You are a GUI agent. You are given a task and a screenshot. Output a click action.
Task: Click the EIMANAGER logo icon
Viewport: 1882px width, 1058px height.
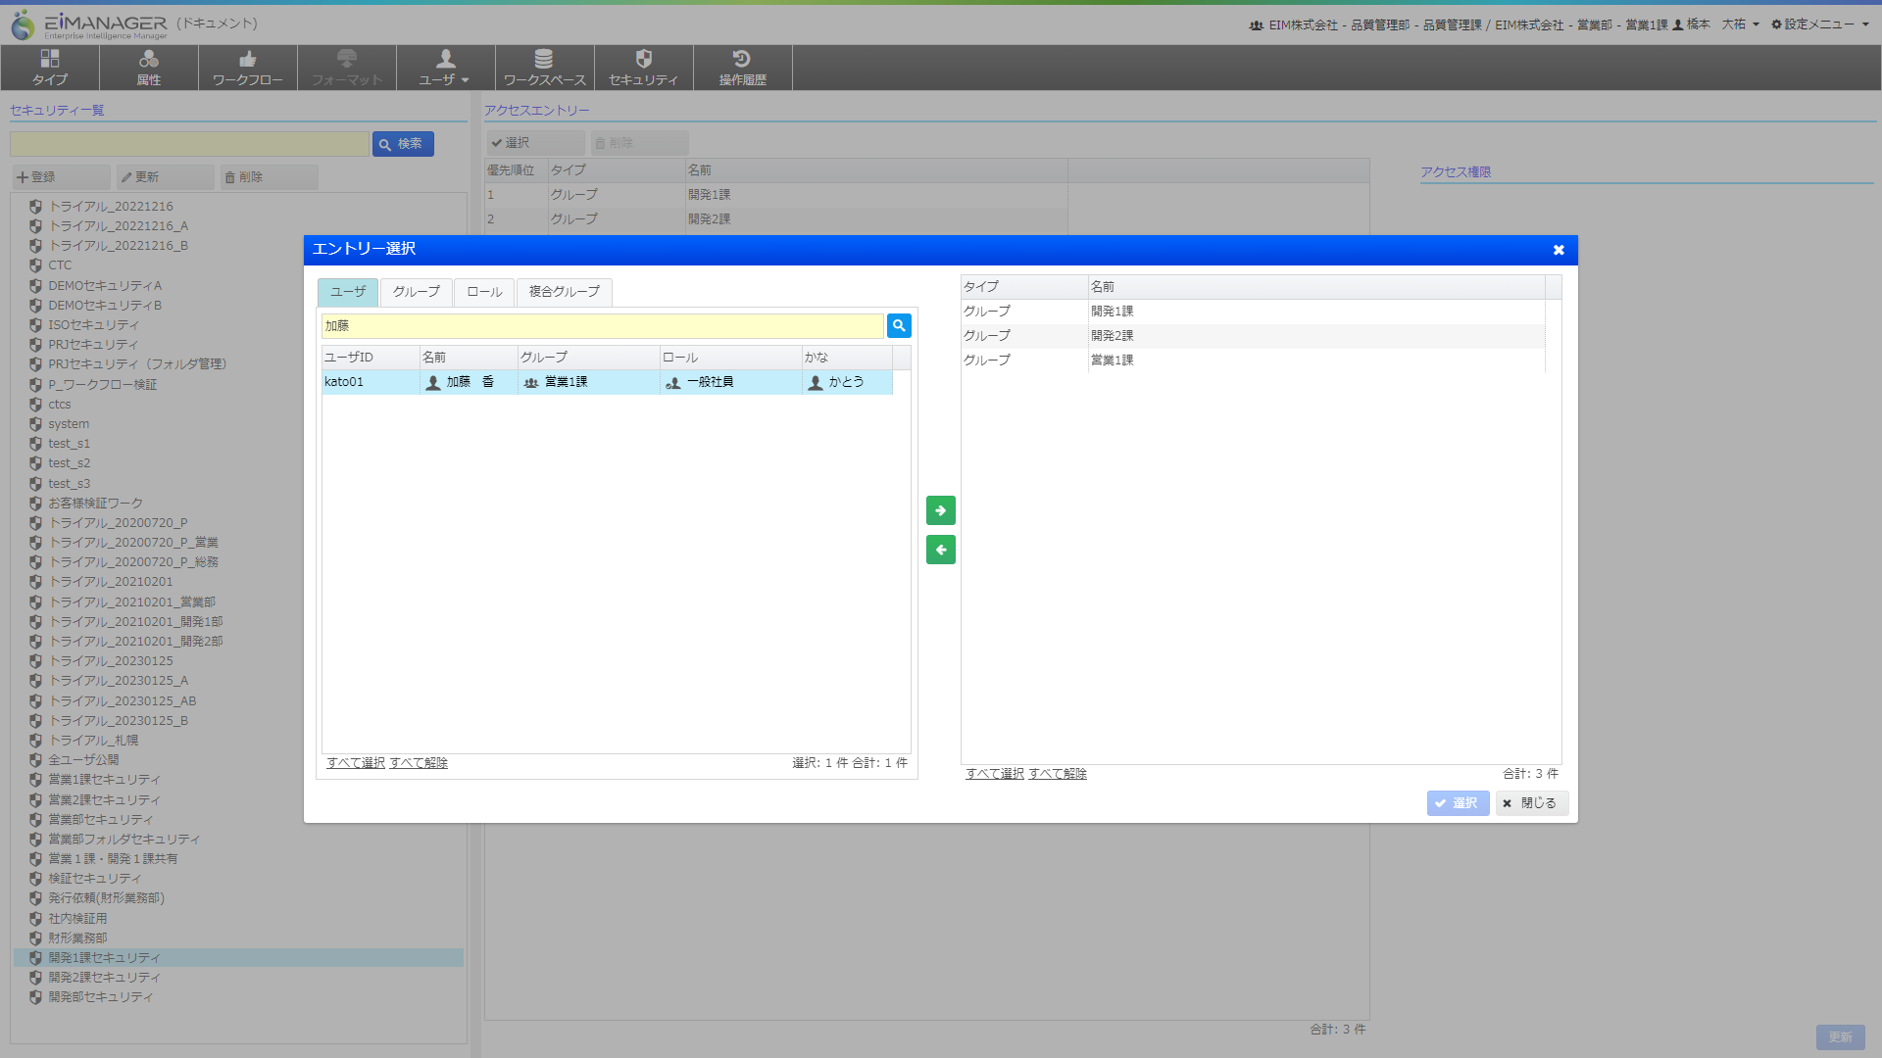point(23,24)
